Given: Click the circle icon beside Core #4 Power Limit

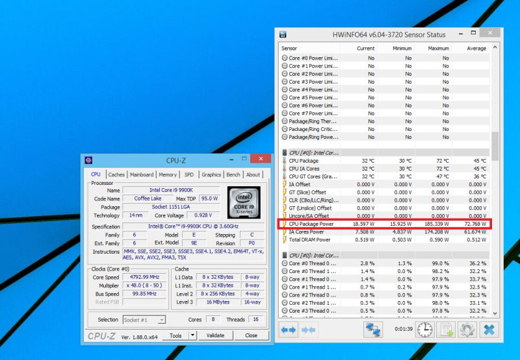Looking at the screenshot, I should pyautogui.click(x=285, y=90).
